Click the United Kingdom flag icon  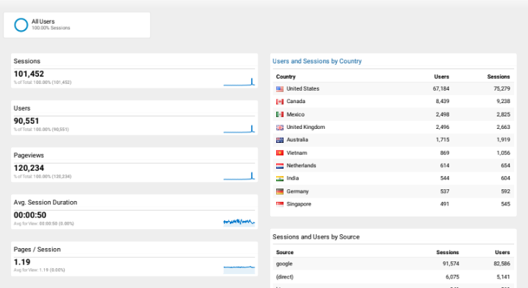pyautogui.click(x=280, y=127)
